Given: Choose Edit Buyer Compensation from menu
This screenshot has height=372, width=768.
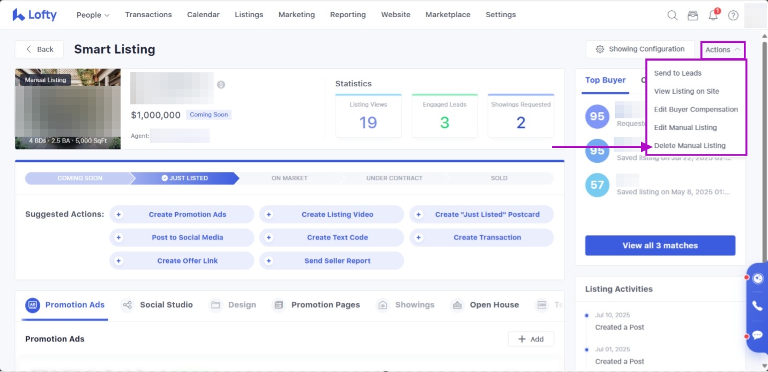Looking at the screenshot, I should (x=696, y=109).
